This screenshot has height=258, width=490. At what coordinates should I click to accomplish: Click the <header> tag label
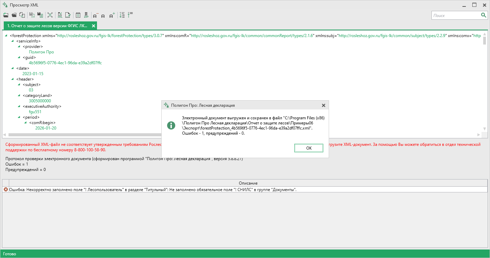click(25, 79)
